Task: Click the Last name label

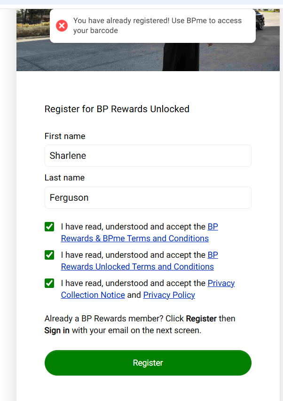Action: 64,178
